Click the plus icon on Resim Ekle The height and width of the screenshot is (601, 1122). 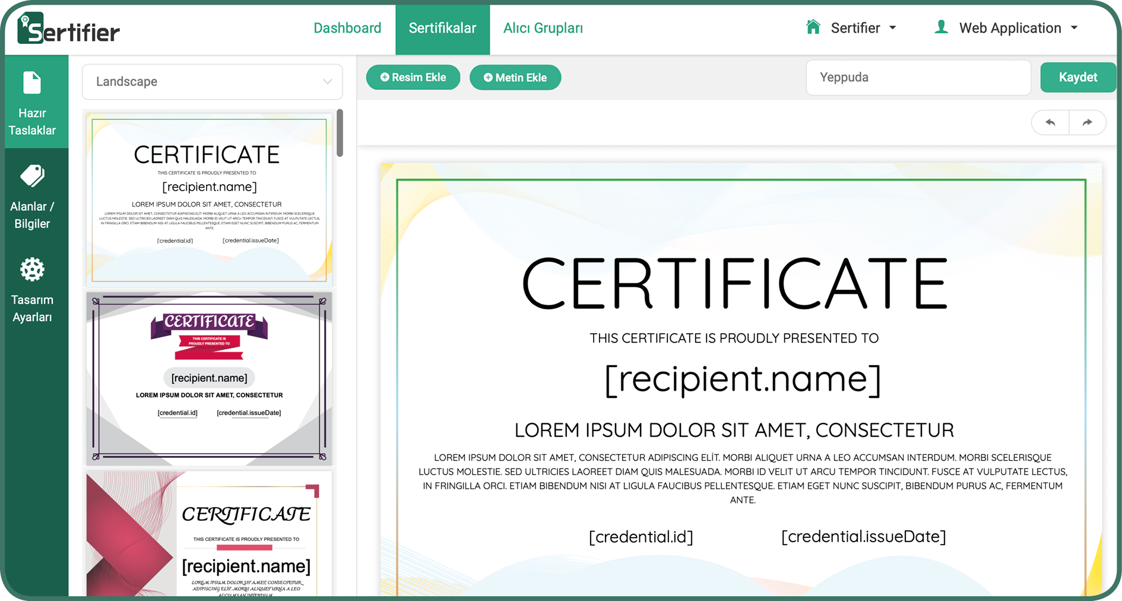coord(385,77)
